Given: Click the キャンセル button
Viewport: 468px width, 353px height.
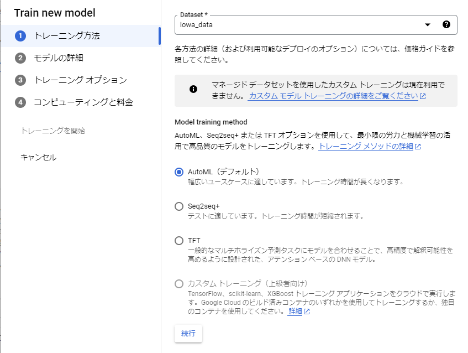Looking at the screenshot, I should coord(38,157).
